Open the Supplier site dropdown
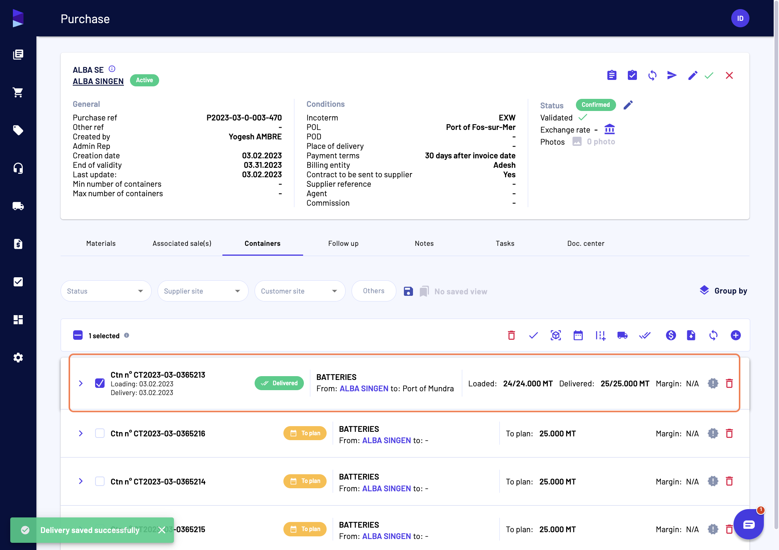This screenshot has width=779, height=550. [203, 291]
